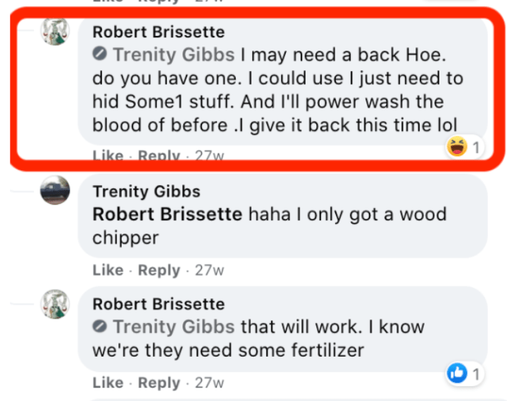Click the 27w timestamp under fertilizer comment
The image size is (507, 401).
tap(209, 383)
